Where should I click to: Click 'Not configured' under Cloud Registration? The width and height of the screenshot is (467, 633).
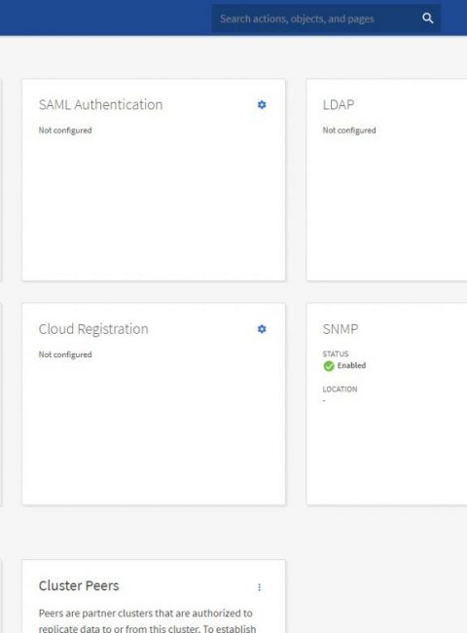pyautogui.click(x=65, y=354)
